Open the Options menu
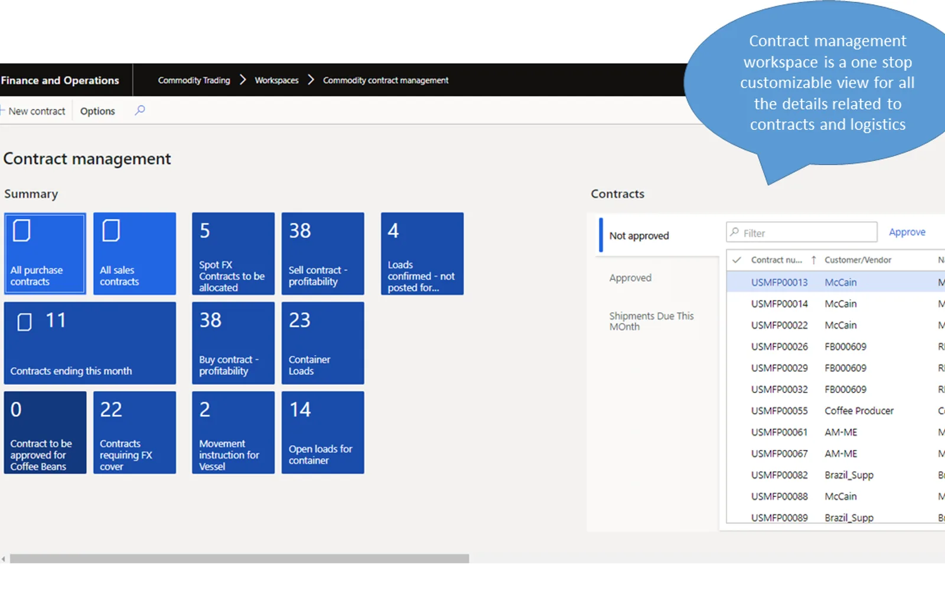This screenshot has width=945, height=590. tap(97, 111)
